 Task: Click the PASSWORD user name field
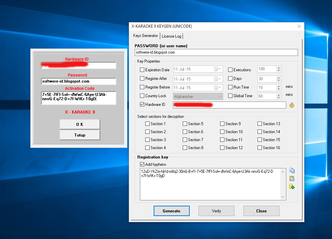pyautogui.click(x=216, y=53)
